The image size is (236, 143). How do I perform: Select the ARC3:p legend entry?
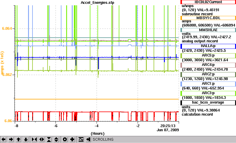(x=208, y=93)
